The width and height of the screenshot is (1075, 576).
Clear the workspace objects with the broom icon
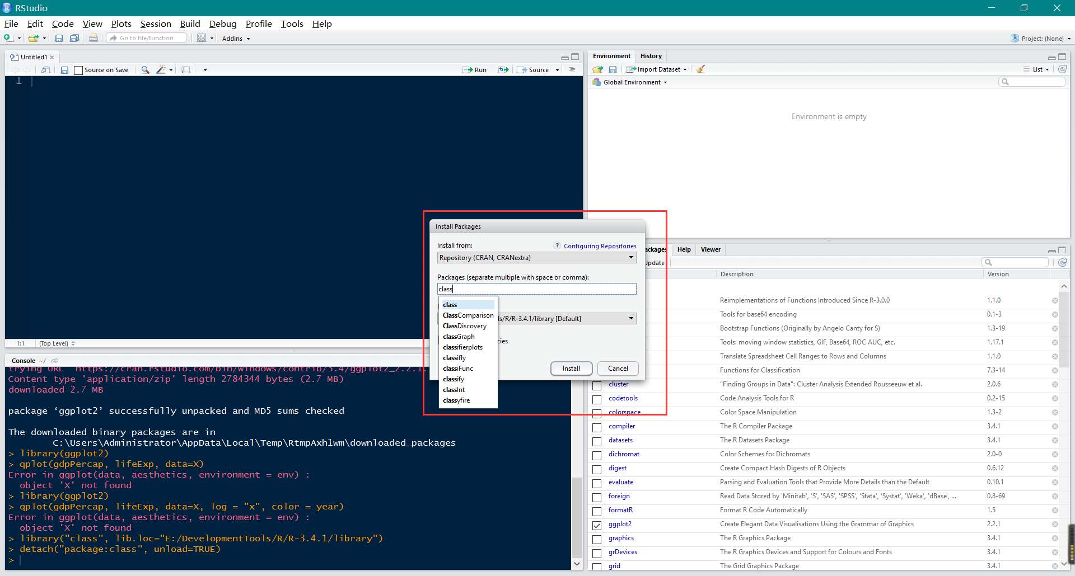tap(700, 69)
